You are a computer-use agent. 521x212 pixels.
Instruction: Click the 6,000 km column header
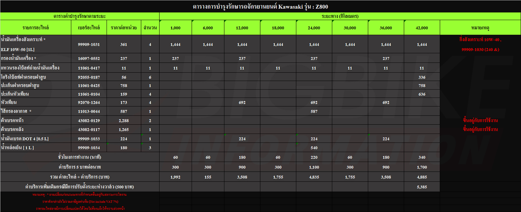coord(208,28)
